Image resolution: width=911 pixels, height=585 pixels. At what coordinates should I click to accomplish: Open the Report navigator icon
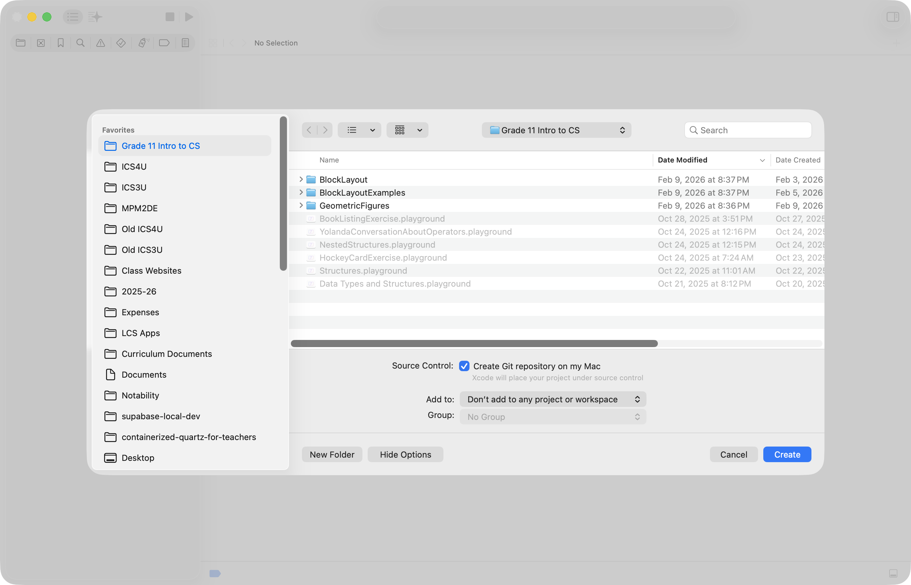click(185, 43)
